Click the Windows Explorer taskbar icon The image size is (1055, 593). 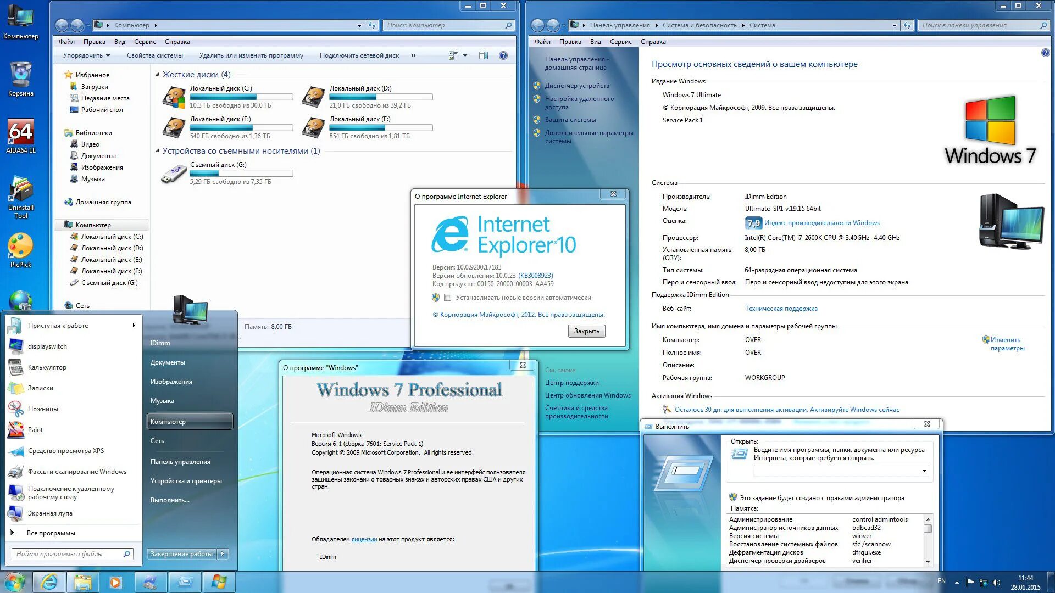click(82, 581)
